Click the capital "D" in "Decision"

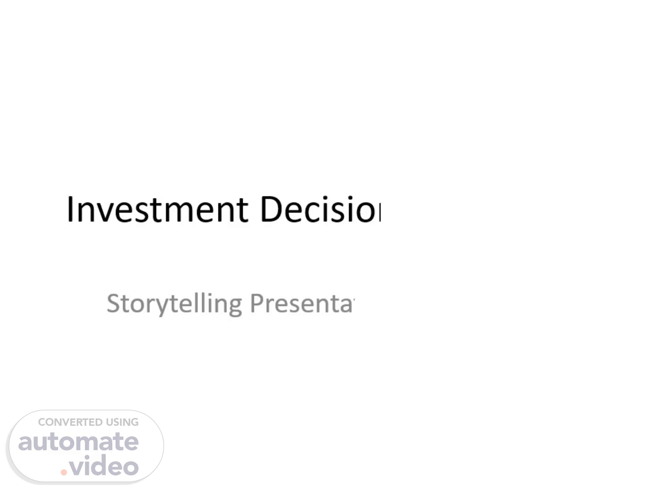coord(270,209)
